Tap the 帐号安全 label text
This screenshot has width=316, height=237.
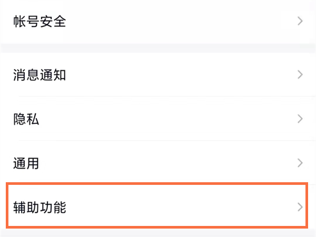tap(39, 22)
